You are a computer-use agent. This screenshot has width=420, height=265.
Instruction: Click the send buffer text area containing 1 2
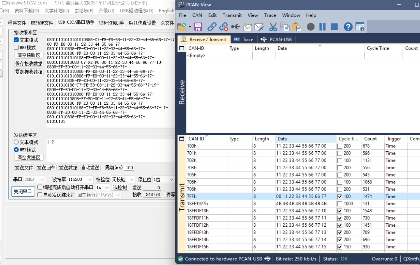(111, 151)
